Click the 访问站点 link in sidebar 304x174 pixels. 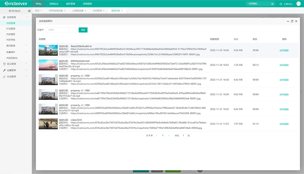(15, 11)
